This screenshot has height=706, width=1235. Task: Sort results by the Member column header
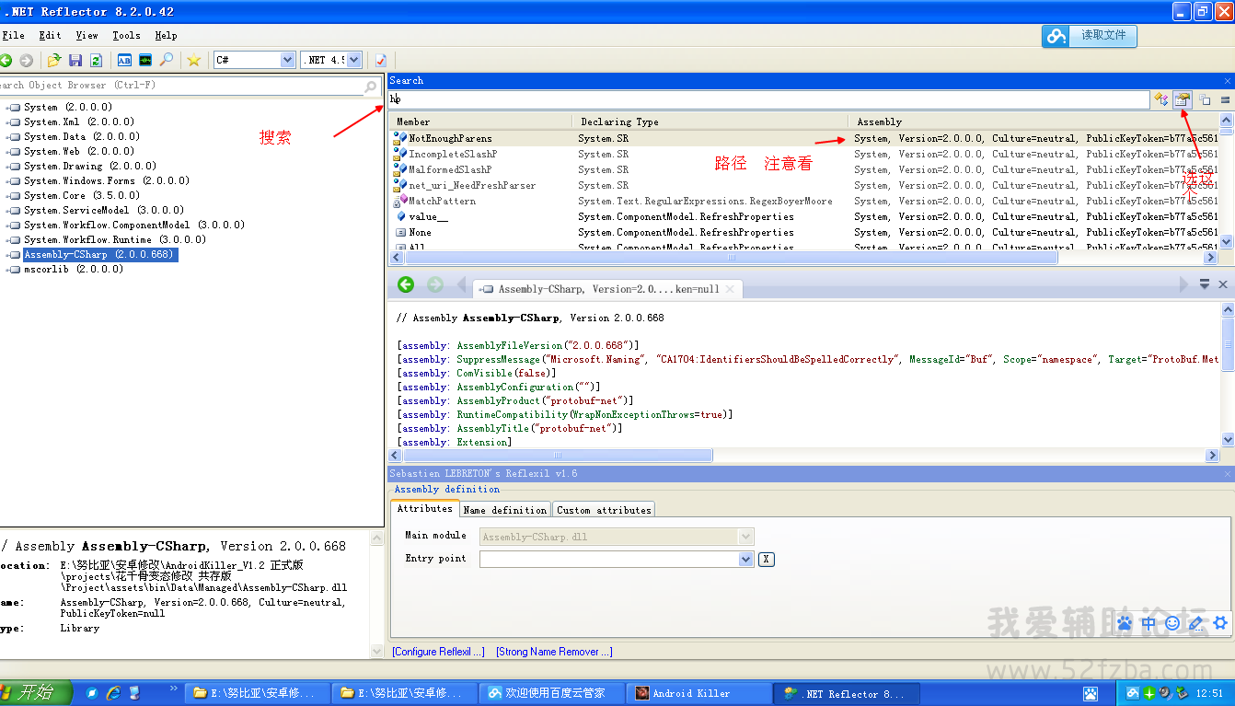tap(480, 122)
